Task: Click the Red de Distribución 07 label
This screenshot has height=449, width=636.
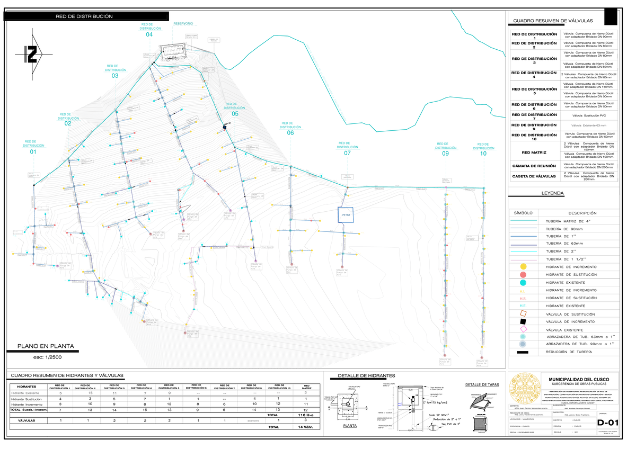Action: tap(347, 149)
